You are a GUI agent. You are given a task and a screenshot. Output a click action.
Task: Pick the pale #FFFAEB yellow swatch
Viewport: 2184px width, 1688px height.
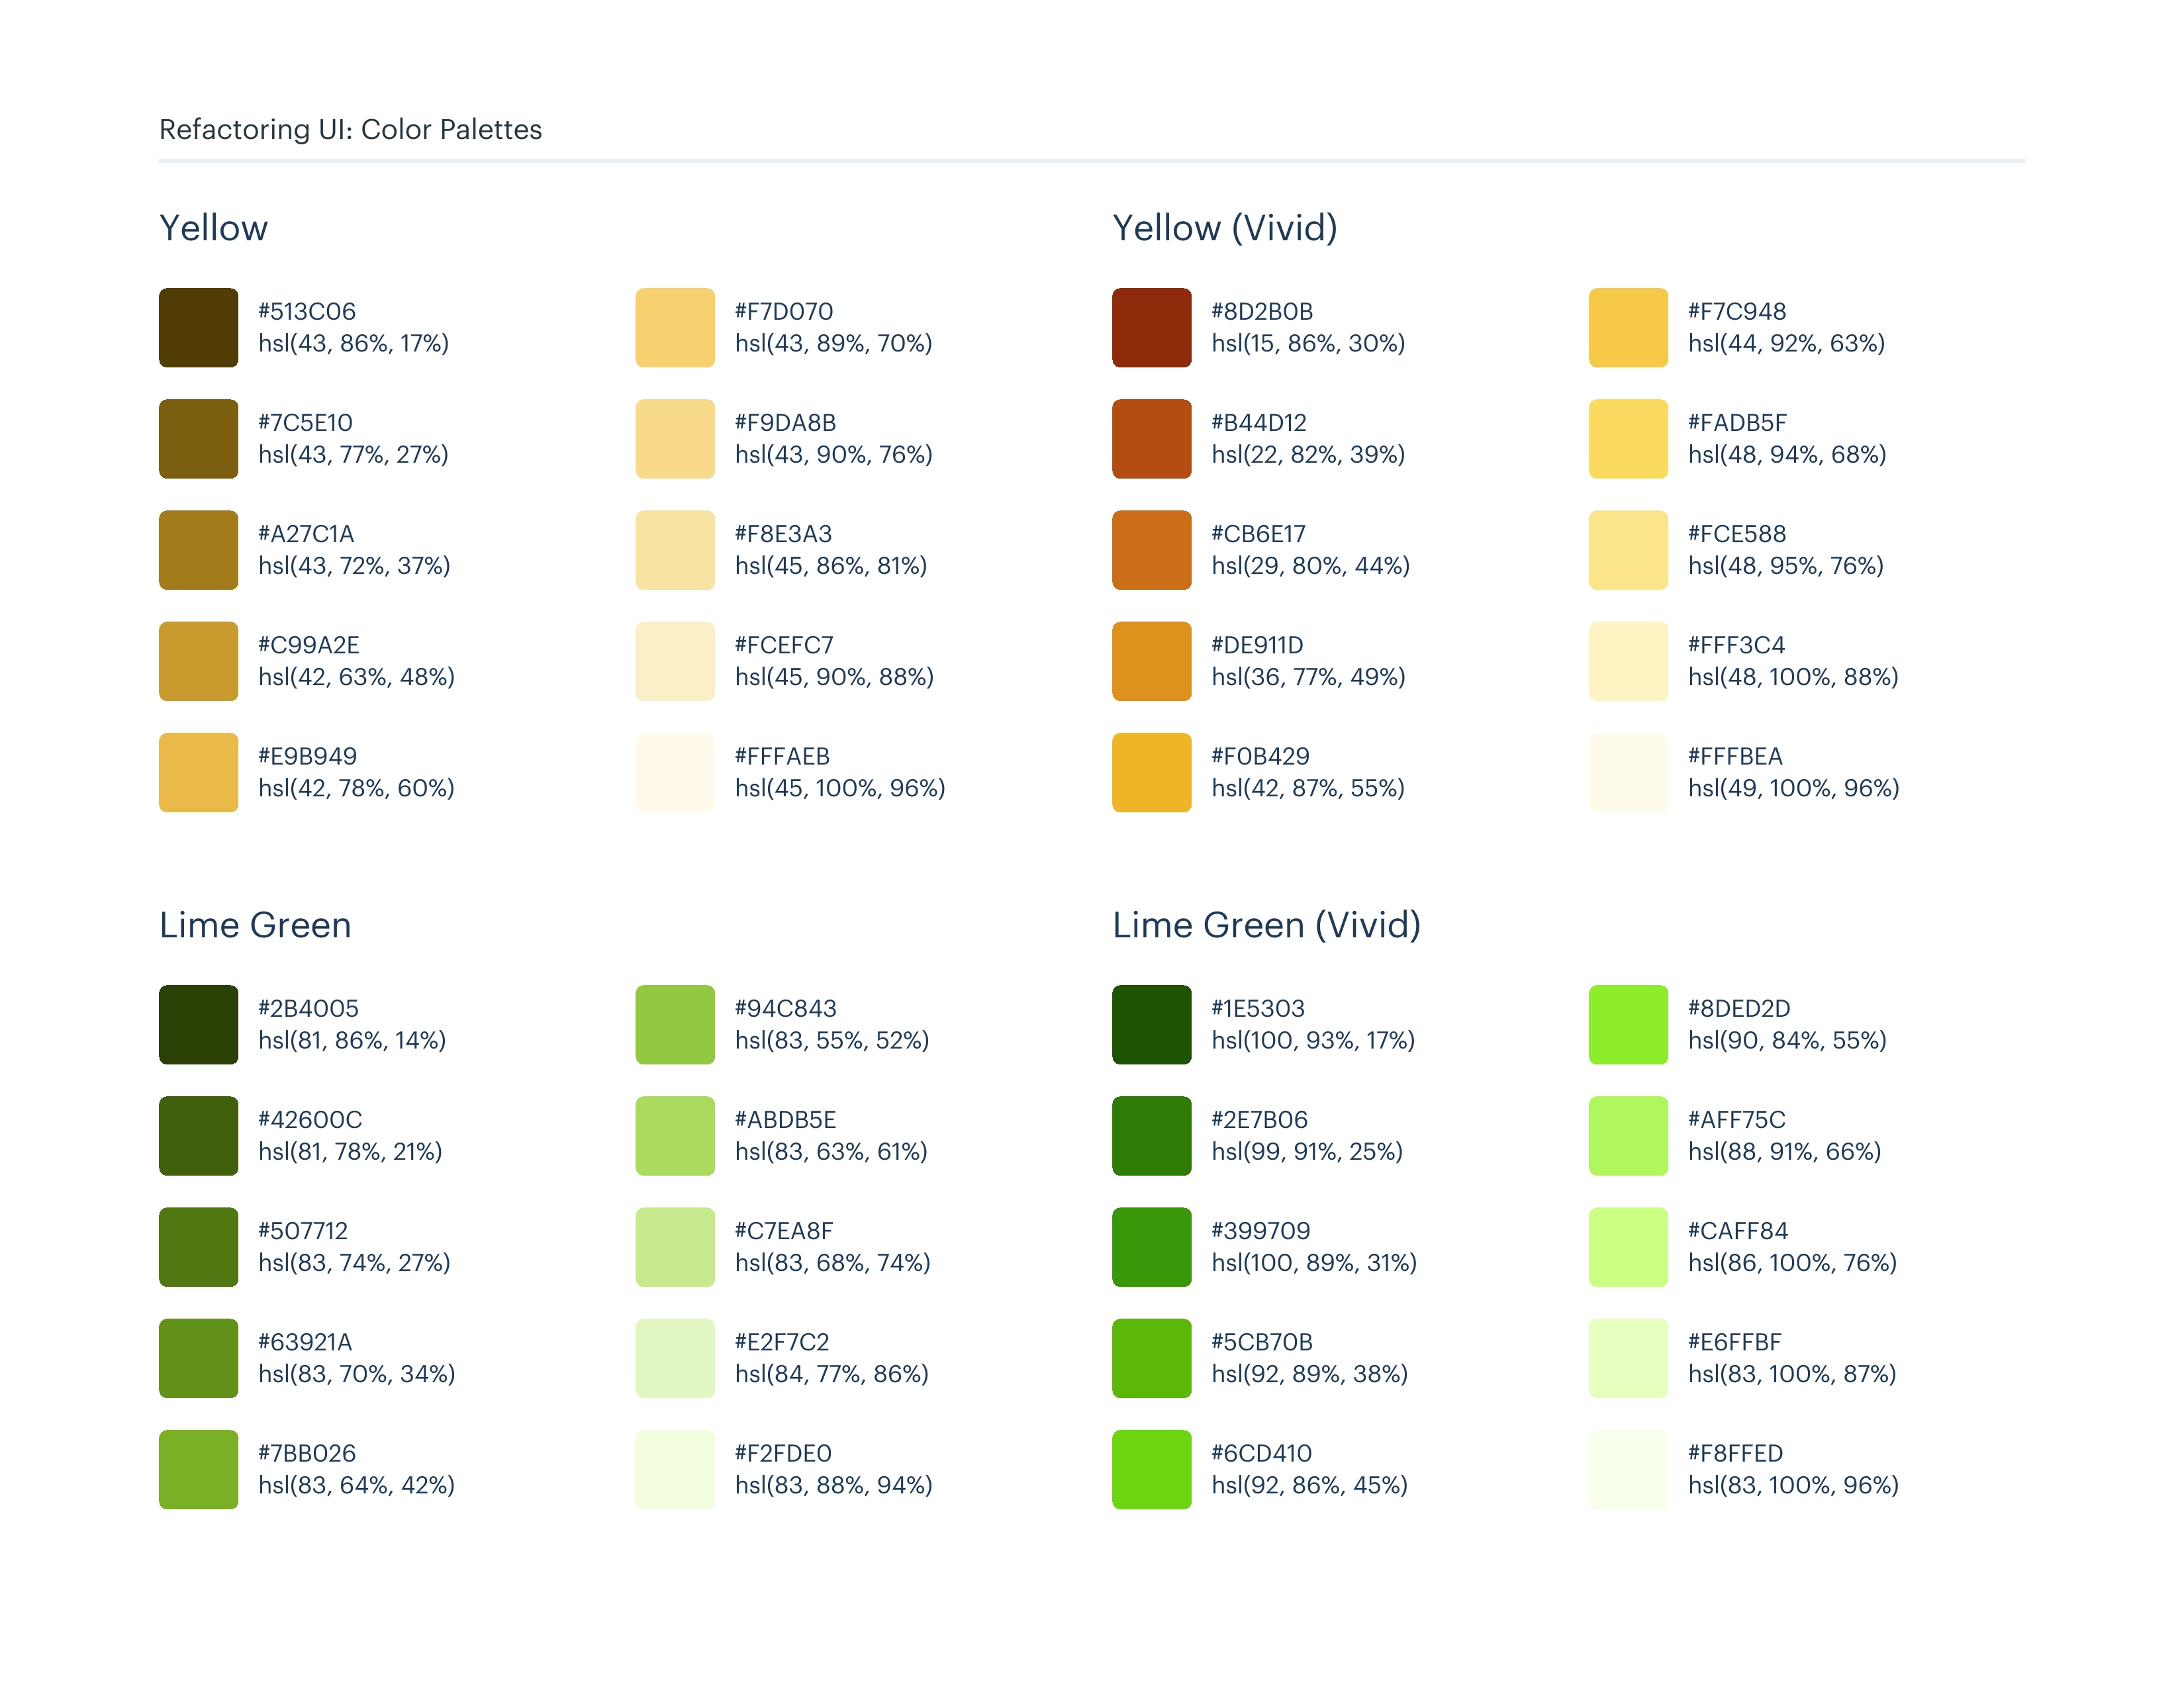click(675, 772)
